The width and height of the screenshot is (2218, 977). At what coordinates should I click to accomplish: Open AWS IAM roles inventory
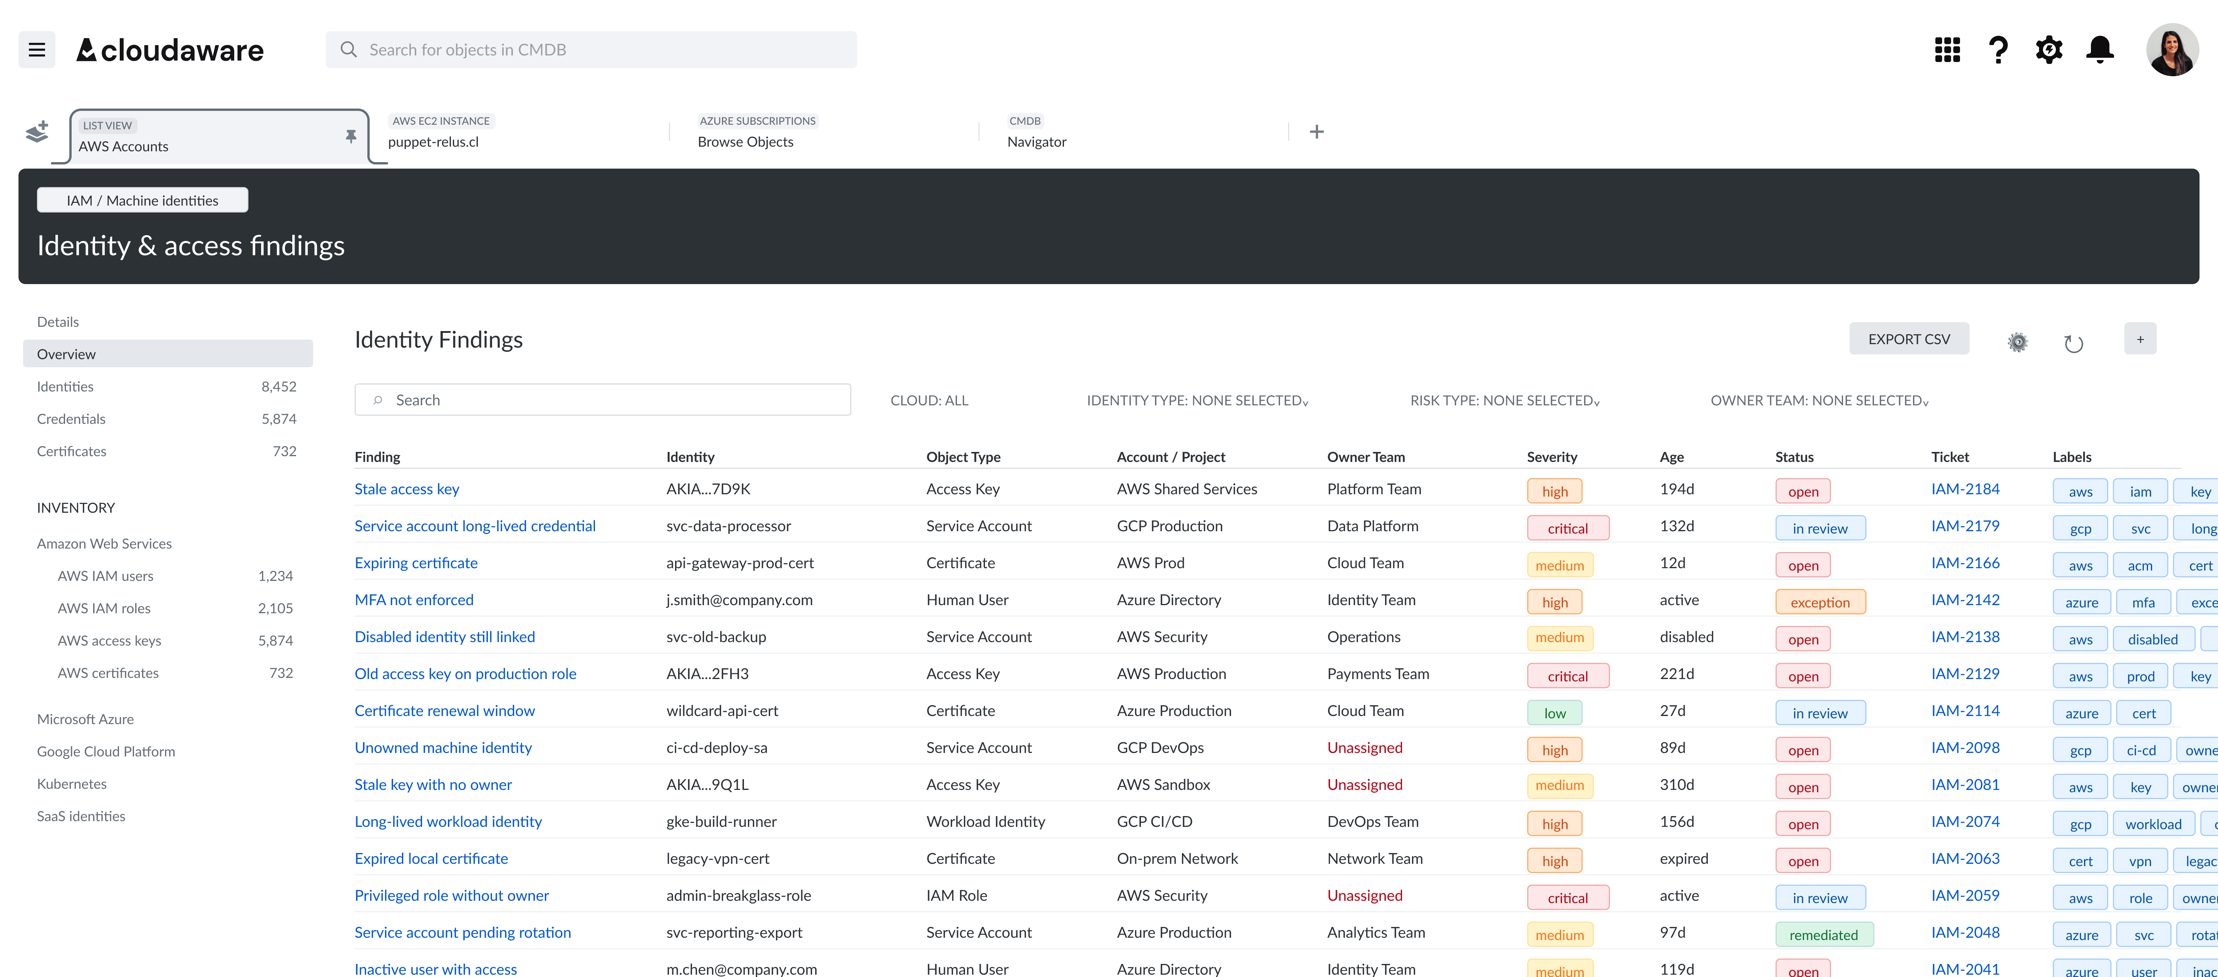[176, 609]
